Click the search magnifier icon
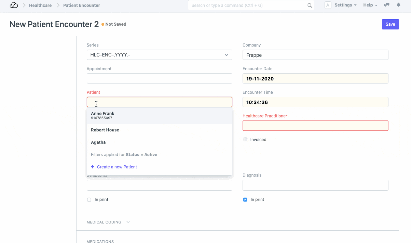411x243 pixels. click(x=310, y=5)
